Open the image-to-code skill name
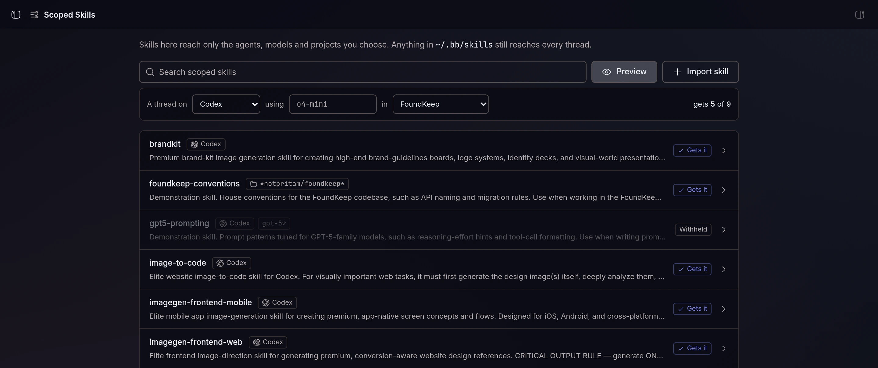The width and height of the screenshot is (878, 368). click(x=177, y=263)
